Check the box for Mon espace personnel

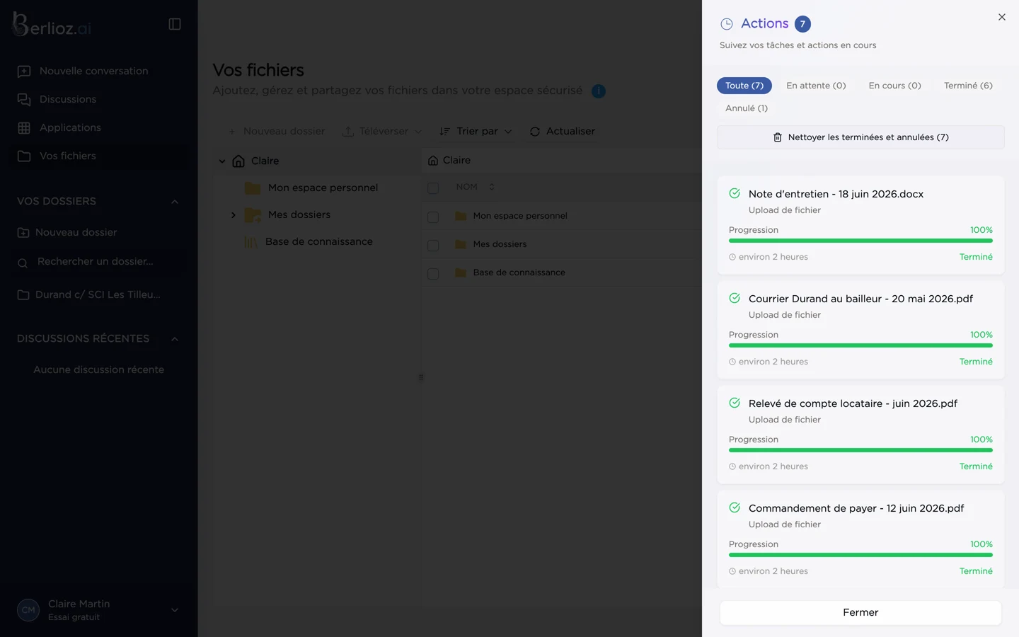(x=433, y=217)
